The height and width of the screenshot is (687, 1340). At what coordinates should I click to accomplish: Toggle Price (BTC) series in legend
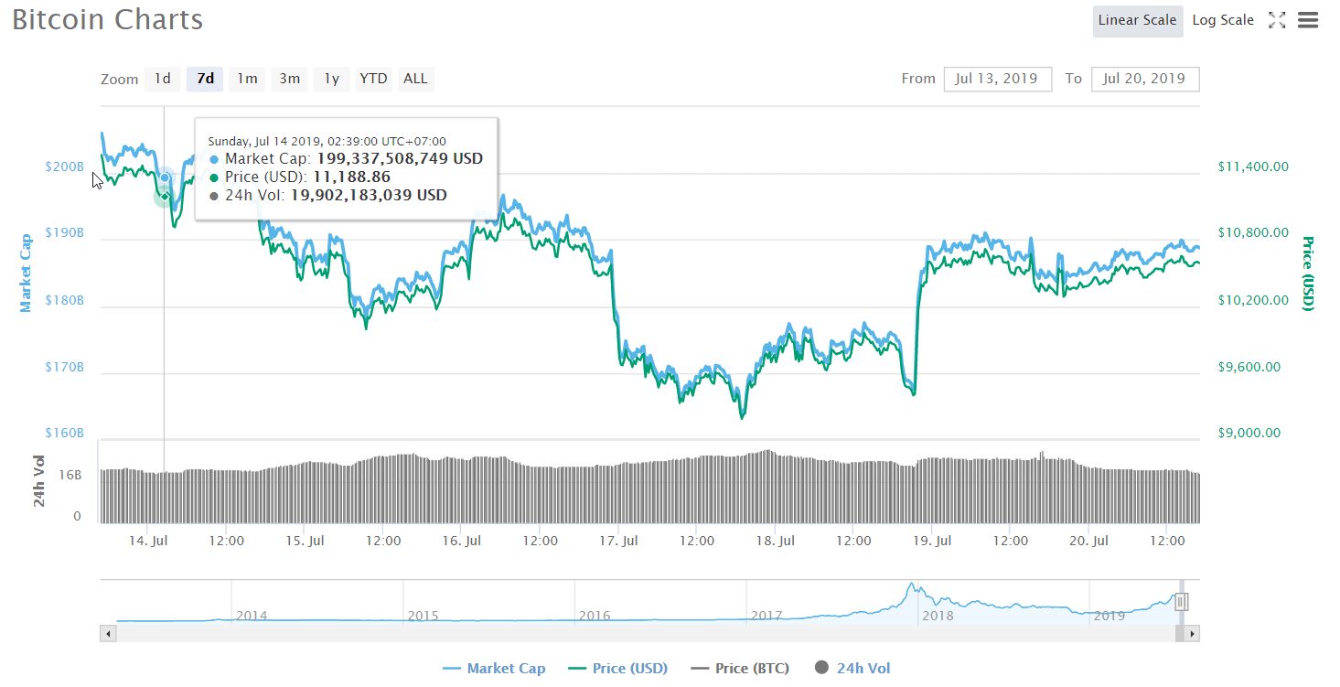coord(740,668)
